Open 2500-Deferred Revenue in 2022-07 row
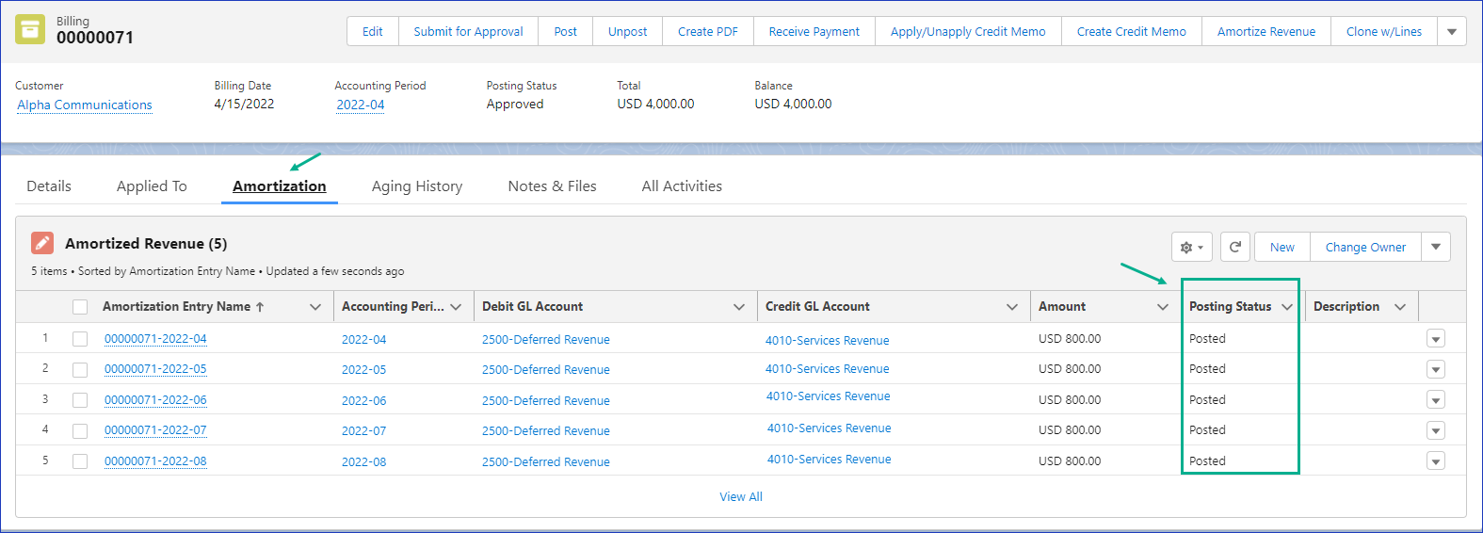Image resolution: width=1483 pixels, height=533 pixels. coord(546,430)
